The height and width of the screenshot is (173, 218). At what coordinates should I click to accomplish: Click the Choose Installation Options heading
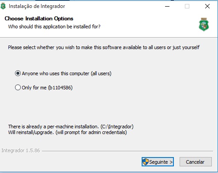(39, 19)
